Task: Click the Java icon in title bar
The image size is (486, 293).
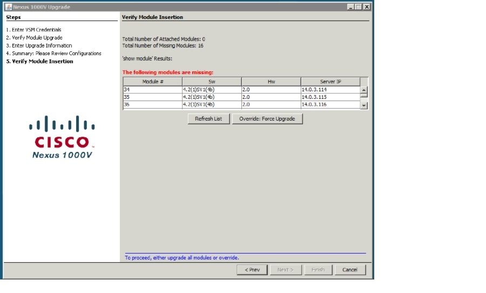Action: (8, 7)
